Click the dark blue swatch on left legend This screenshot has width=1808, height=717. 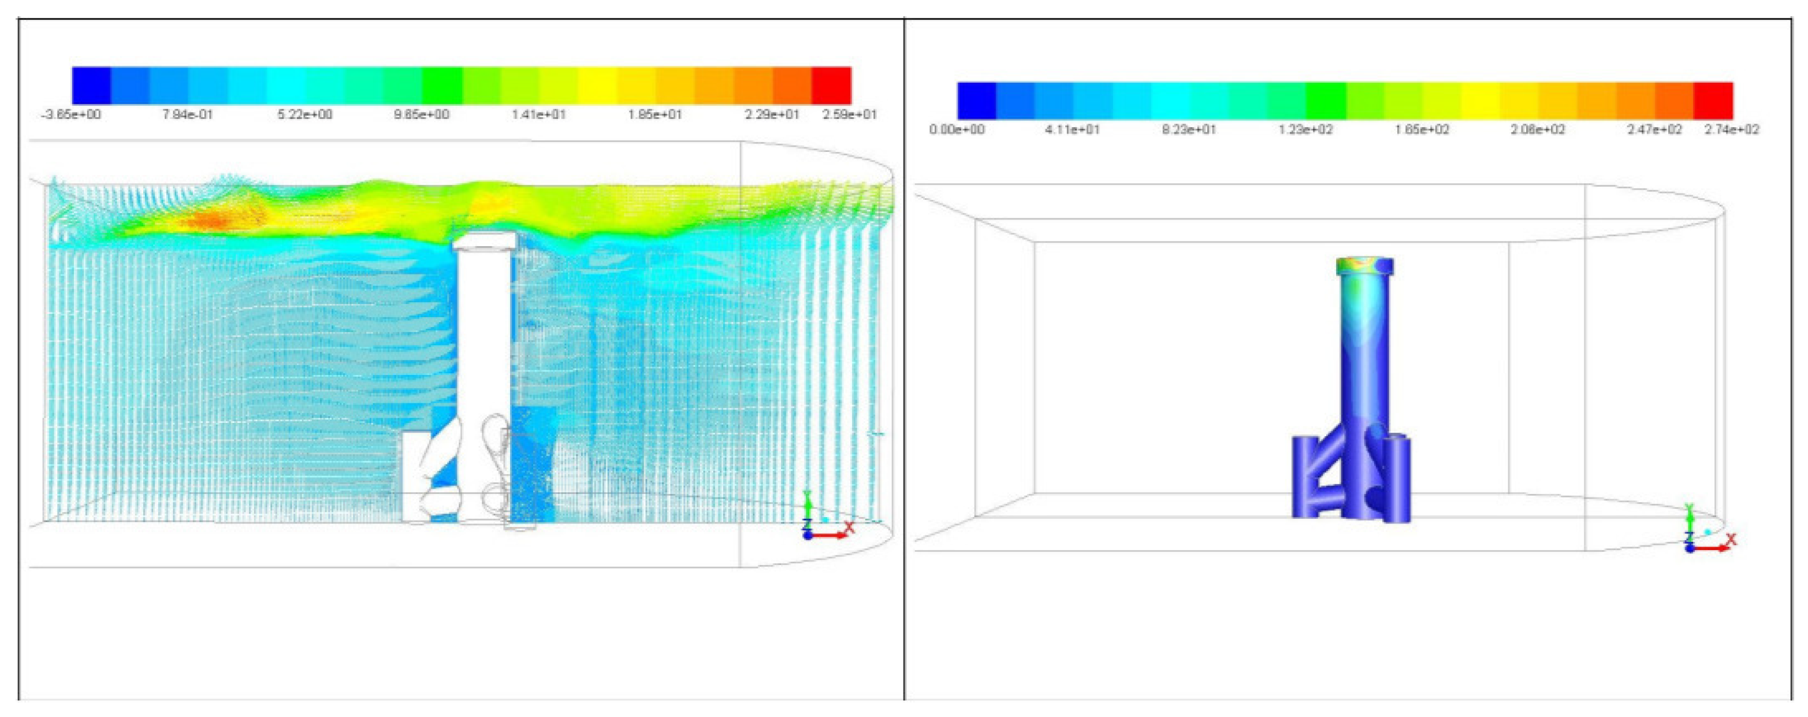[91, 86]
